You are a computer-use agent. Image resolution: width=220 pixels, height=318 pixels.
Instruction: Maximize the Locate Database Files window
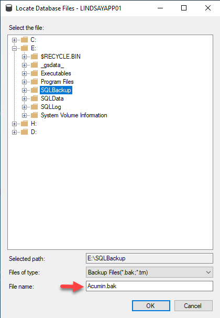coord(184,8)
